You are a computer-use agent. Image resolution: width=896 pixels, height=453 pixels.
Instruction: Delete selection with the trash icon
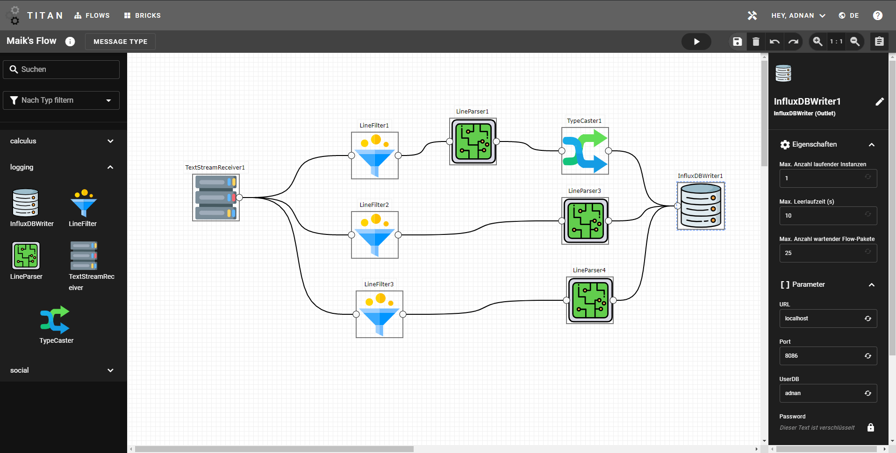point(756,42)
